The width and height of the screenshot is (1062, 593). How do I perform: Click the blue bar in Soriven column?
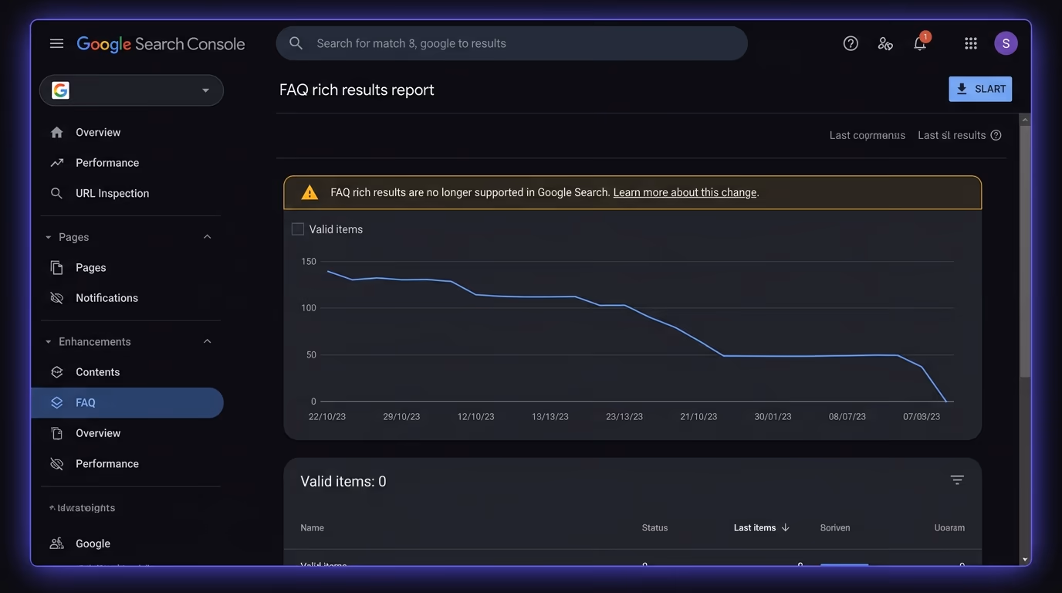pos(844,564)
